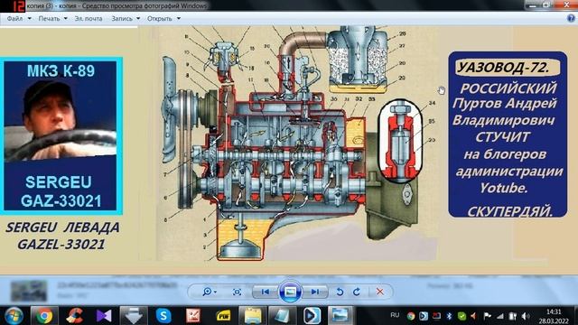Screen dimensions: 578x325
Task: Click the Bluetooth tray icon
Action: click(449, 316)
